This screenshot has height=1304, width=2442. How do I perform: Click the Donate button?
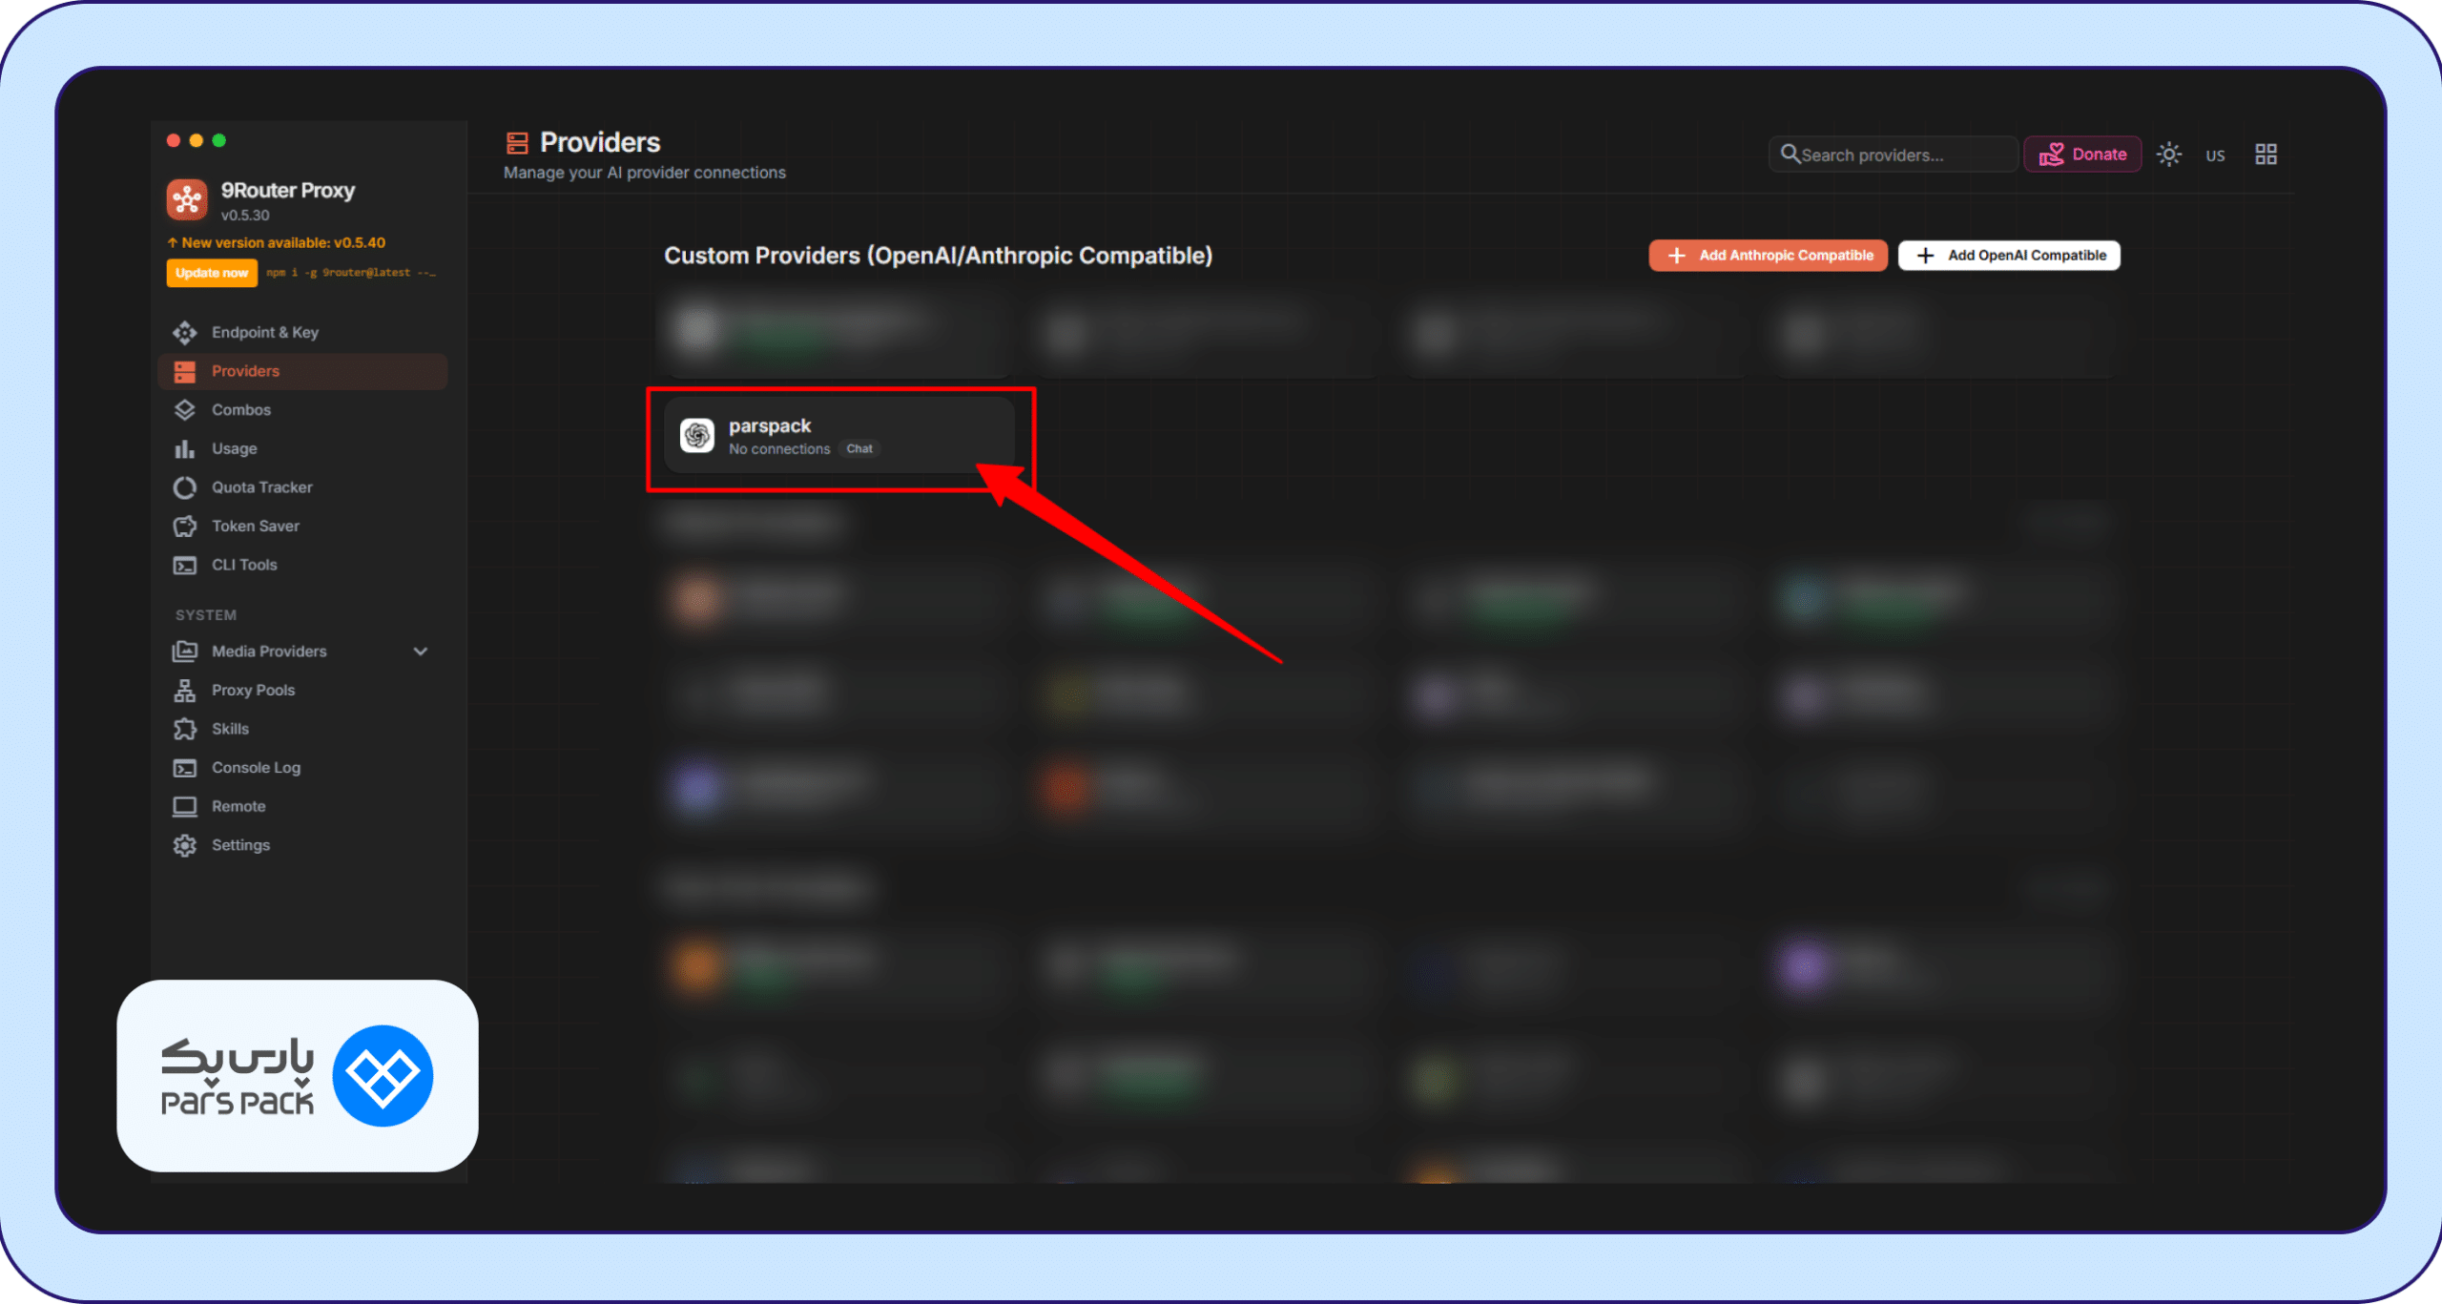tap(2082, 155)
